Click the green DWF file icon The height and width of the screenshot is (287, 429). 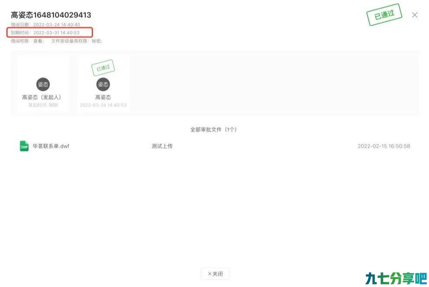tap(24, 146)
